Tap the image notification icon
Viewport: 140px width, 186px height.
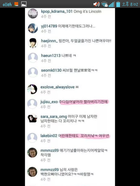[x=24, y=4]
